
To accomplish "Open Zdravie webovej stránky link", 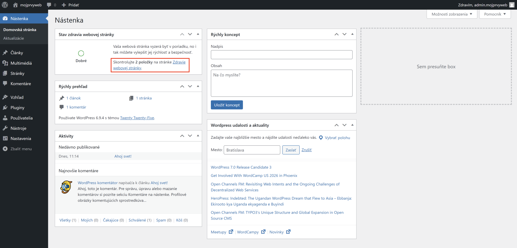I will (x=149, y=65).
